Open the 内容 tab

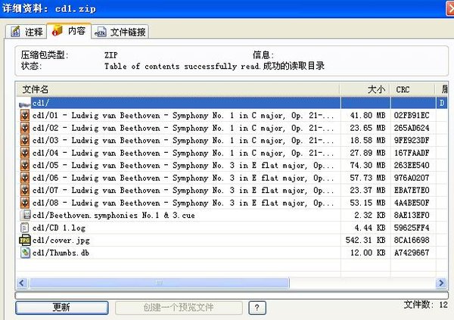coord(69,30)
